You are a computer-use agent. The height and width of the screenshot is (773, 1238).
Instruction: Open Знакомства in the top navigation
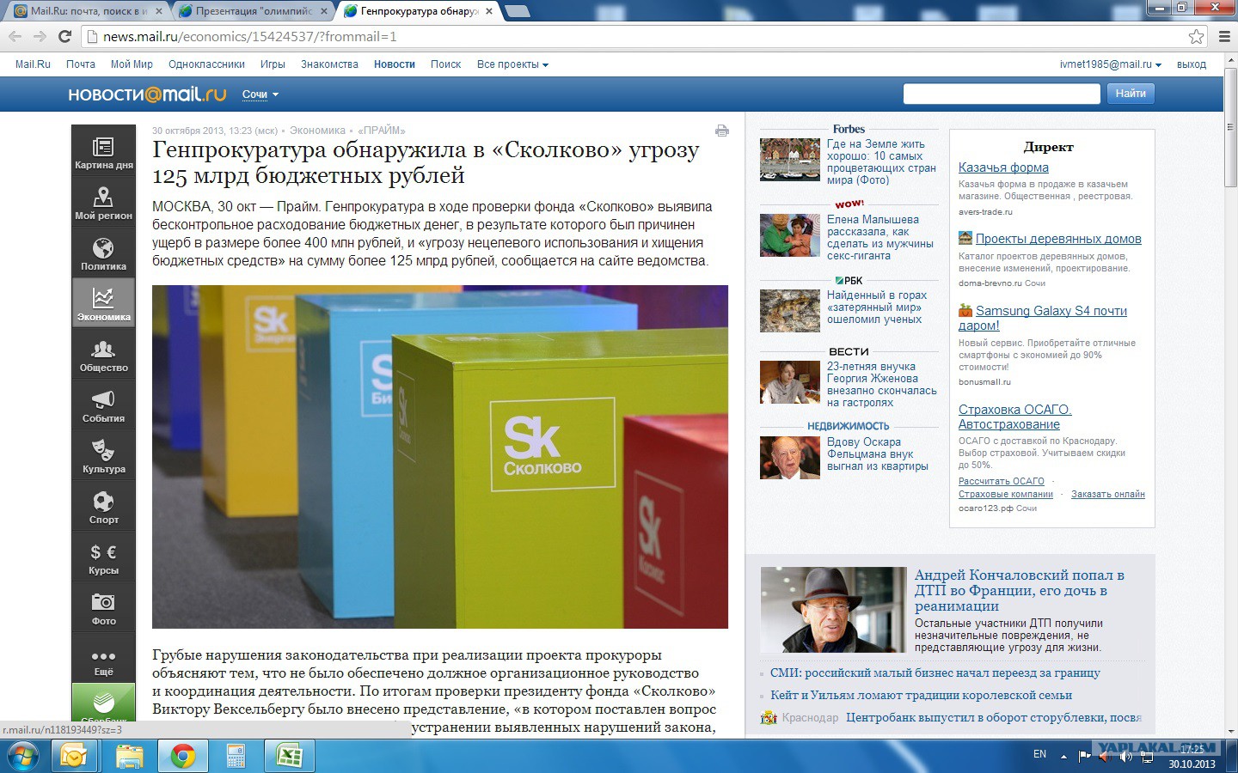[329, 64]
